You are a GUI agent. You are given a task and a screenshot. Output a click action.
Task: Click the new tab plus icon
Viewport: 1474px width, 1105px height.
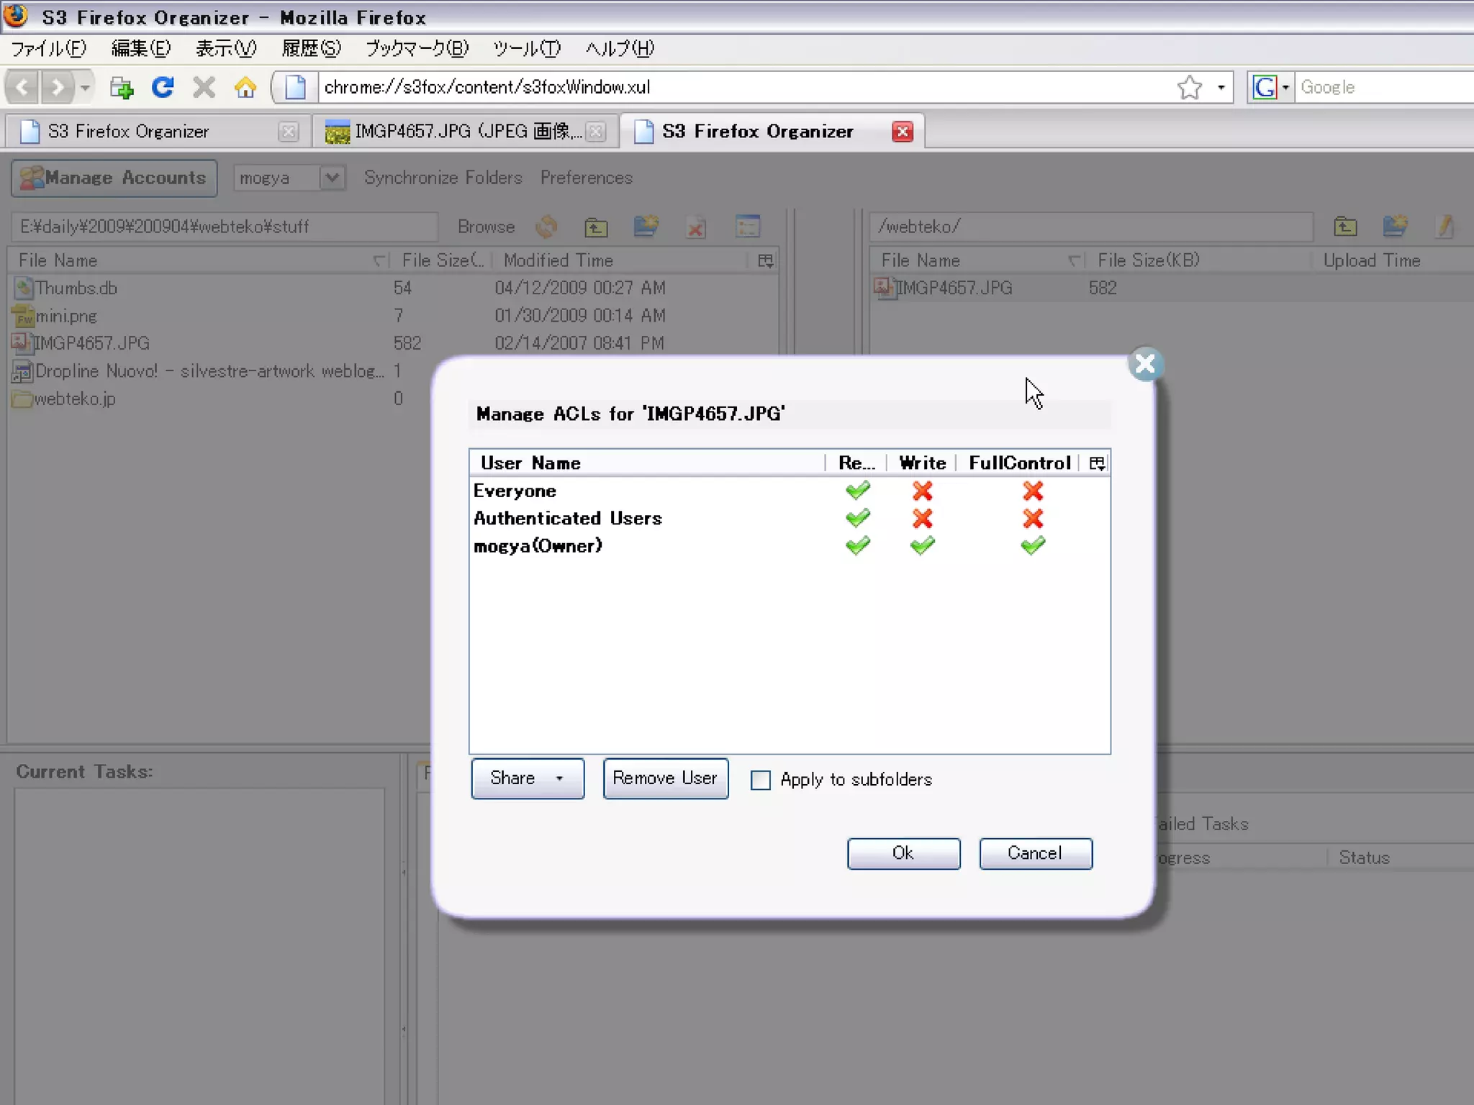point(122,88)
